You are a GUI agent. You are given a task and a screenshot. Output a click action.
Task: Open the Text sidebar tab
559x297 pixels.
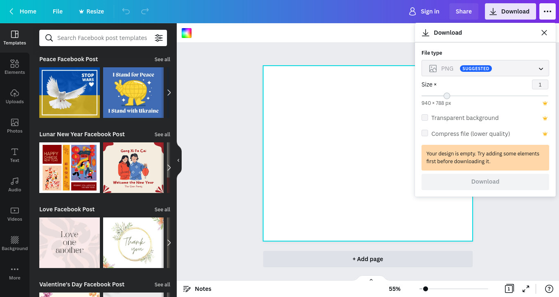click(15, 155)
